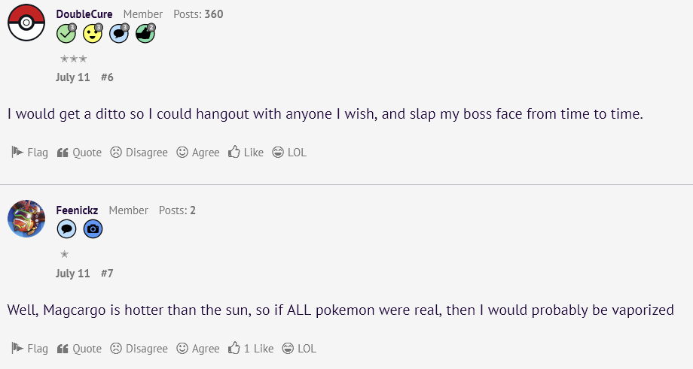Click DoubleCure's yellow smiley badge
Image resolution: width=693 pixels, height=369 pixels.
[93, 33]
